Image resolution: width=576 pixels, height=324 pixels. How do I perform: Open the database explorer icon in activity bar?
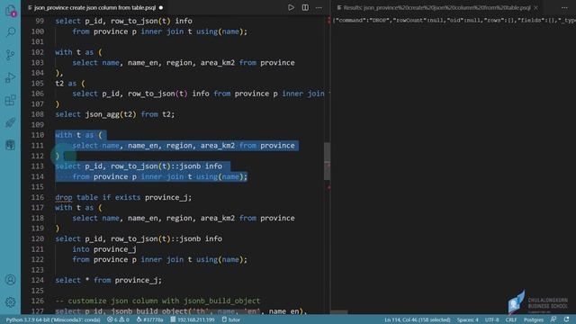coord(10,145)
